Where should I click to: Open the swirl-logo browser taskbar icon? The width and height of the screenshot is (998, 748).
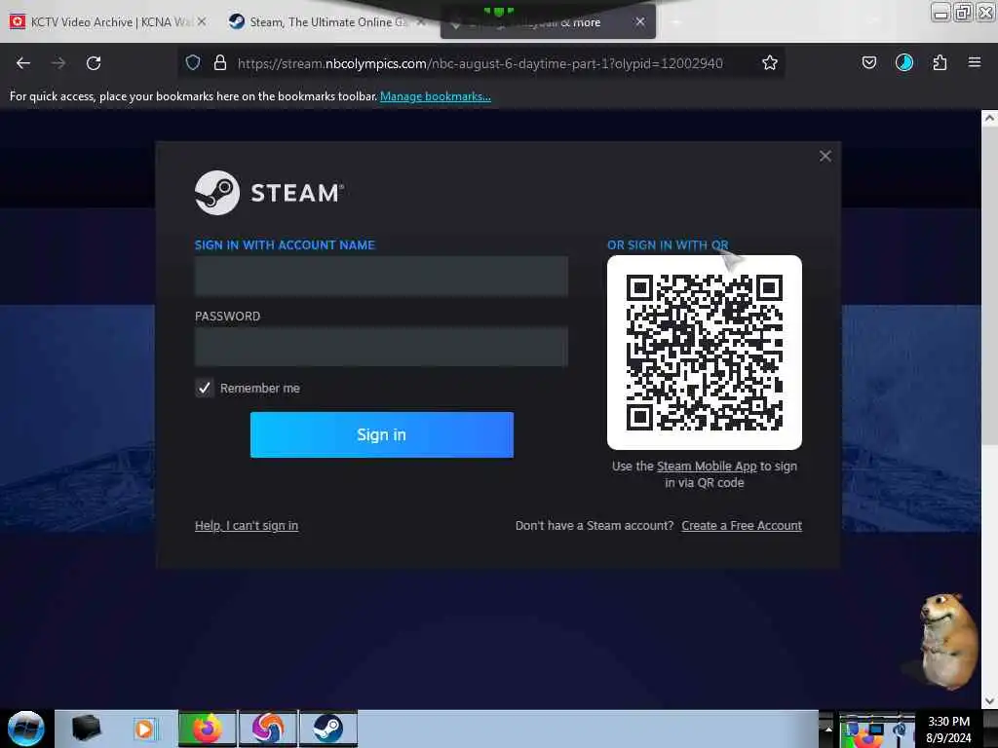pos(268,729)
